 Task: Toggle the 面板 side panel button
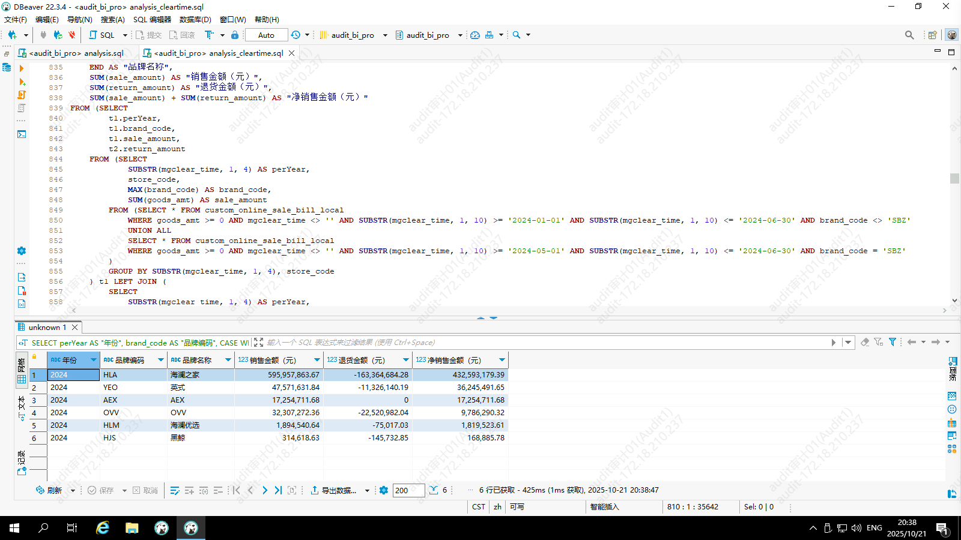pyautogui.click(x=953, y=368)
